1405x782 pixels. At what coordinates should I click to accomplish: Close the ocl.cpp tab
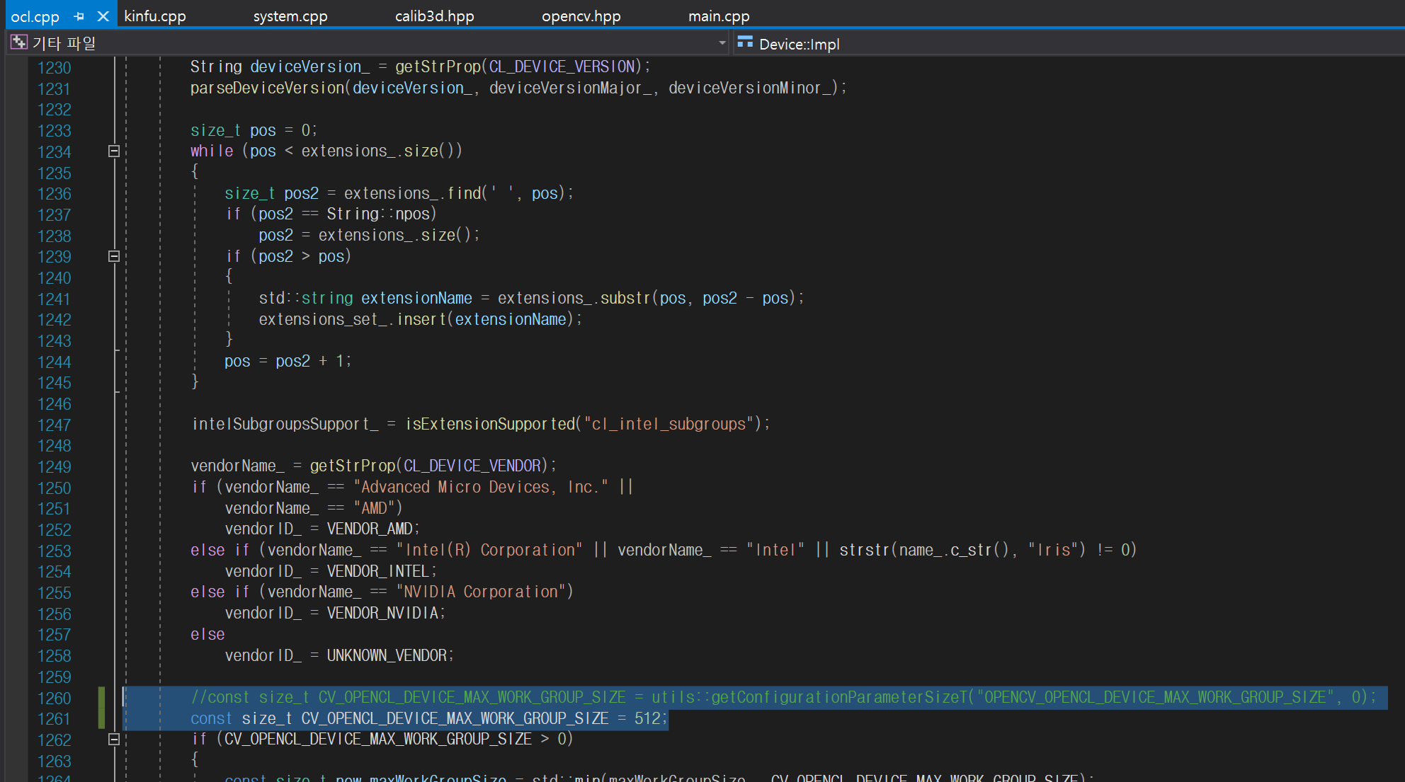click(103, 16)
